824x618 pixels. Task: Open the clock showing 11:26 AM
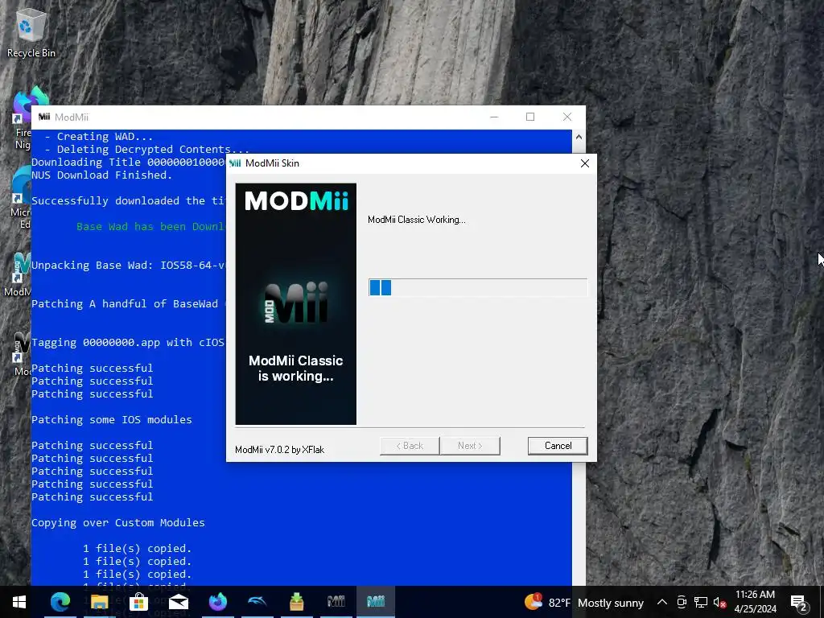(x=755, y=602)
